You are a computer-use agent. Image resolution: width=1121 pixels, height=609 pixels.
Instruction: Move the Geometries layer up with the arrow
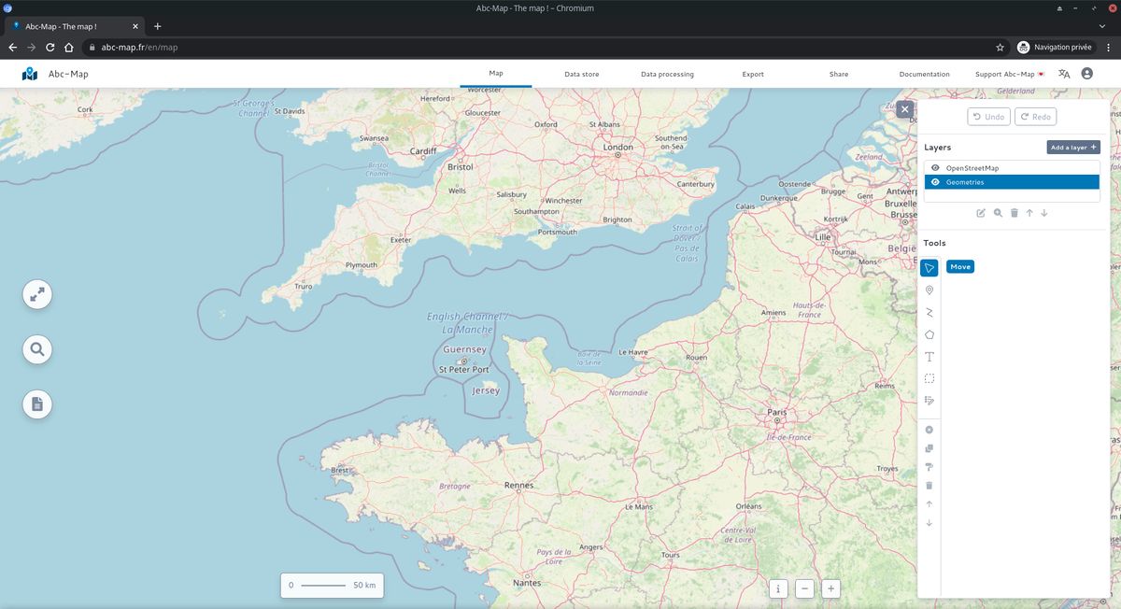(x=1029, y=213)
